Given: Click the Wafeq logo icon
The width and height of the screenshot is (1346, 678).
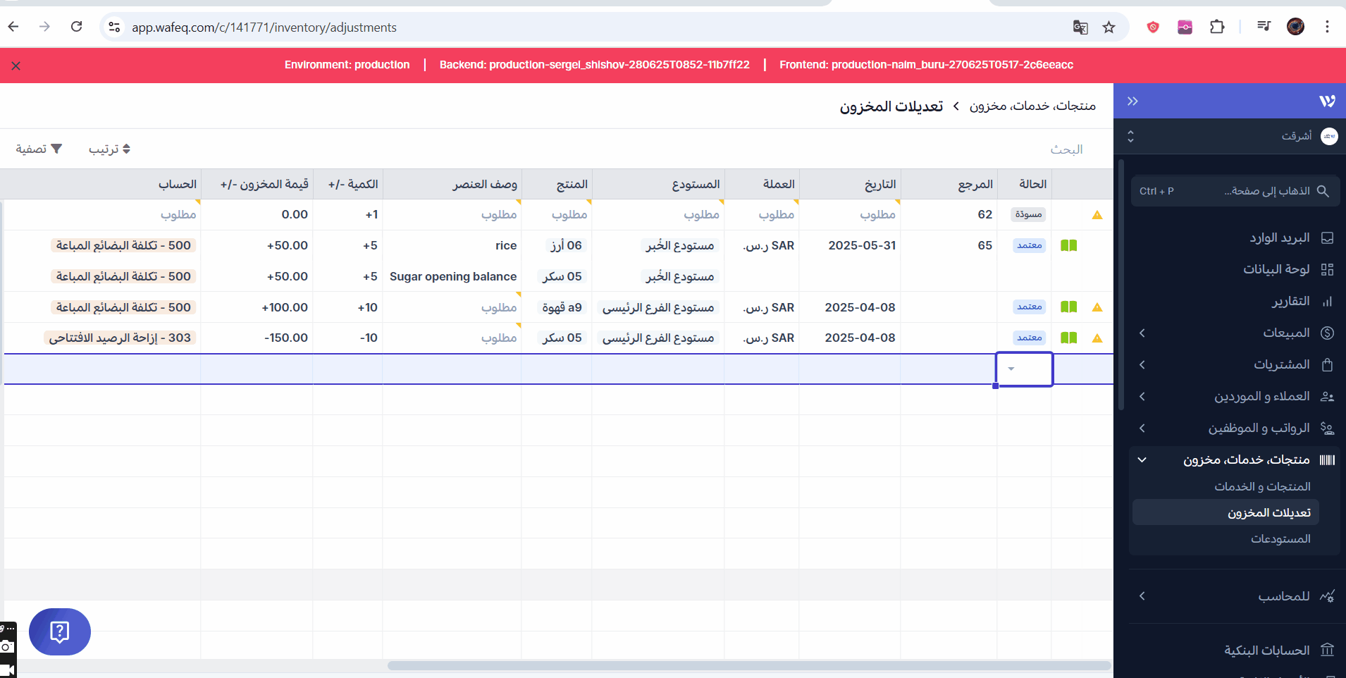Looking at the screenshot, I should (1327, 101).
